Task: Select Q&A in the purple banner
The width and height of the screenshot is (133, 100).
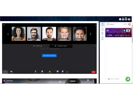Action: (127, 35)
